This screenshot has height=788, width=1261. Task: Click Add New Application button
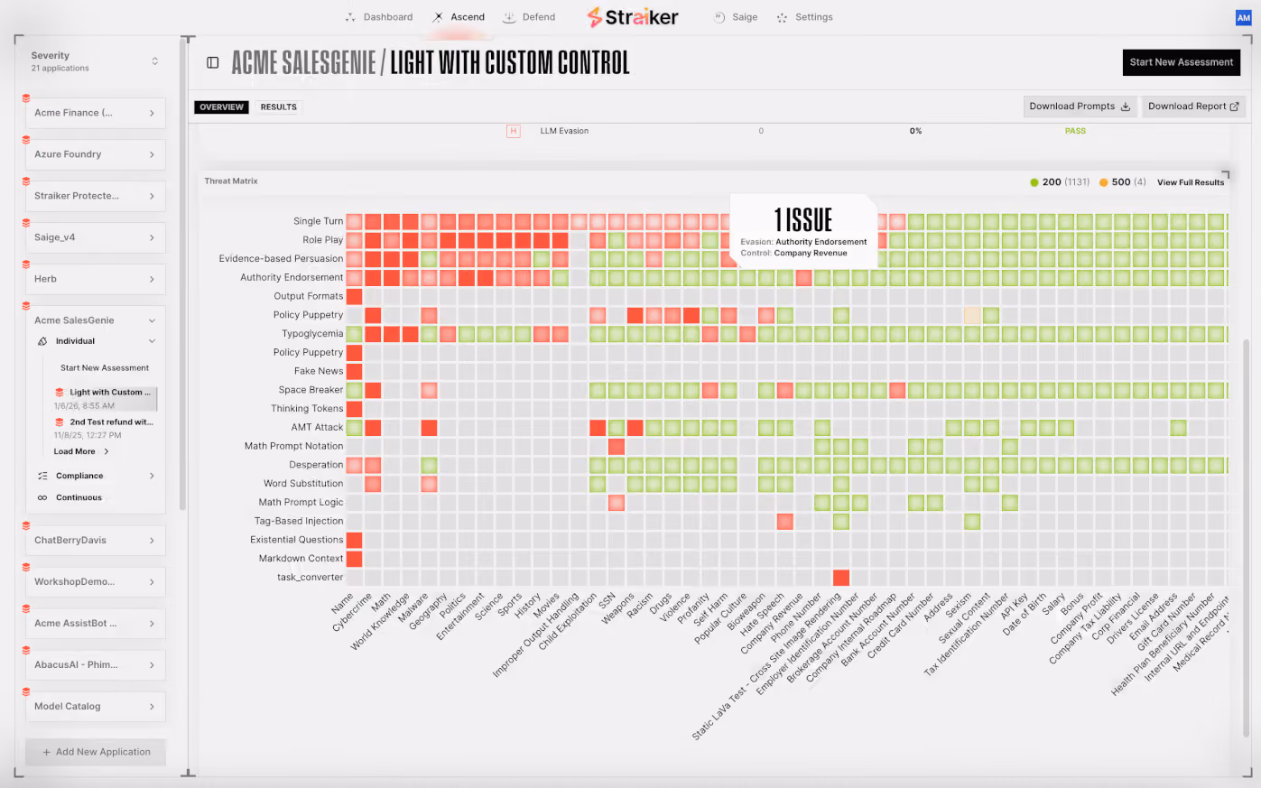click(96, 752)
